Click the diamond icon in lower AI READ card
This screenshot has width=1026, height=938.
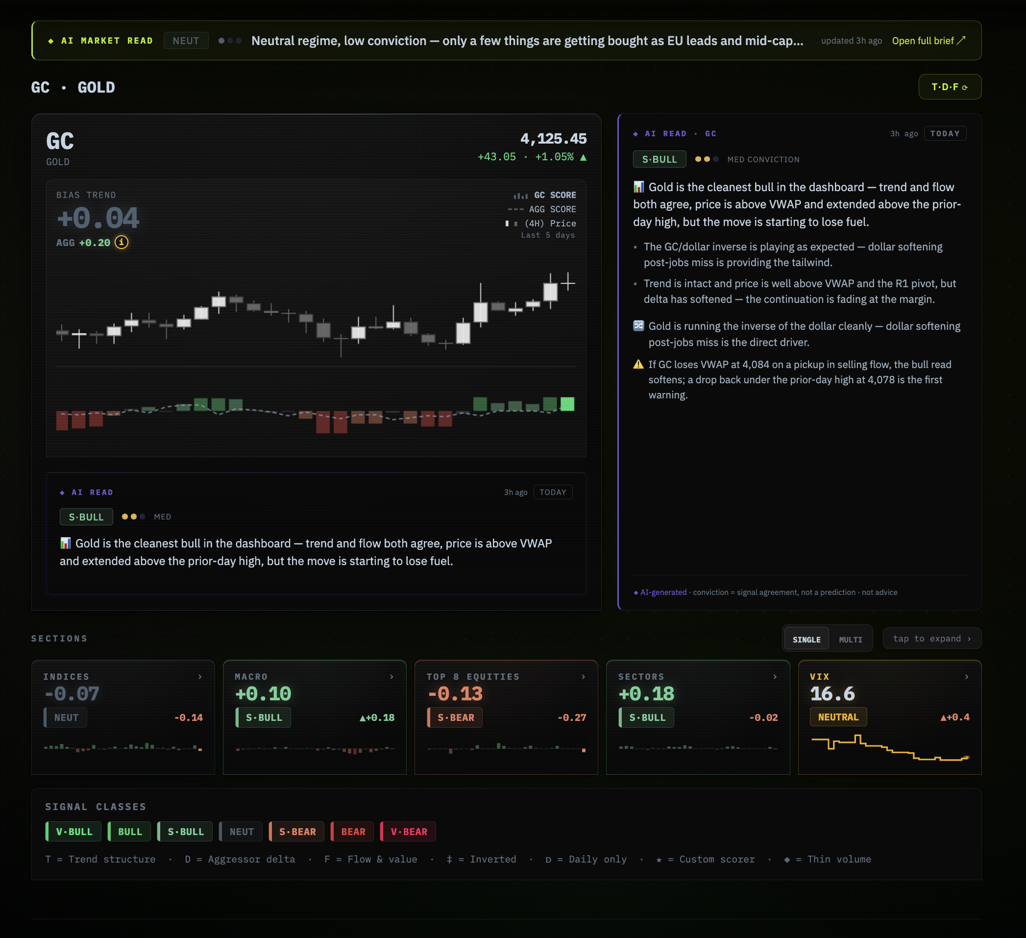click(62, 493)
